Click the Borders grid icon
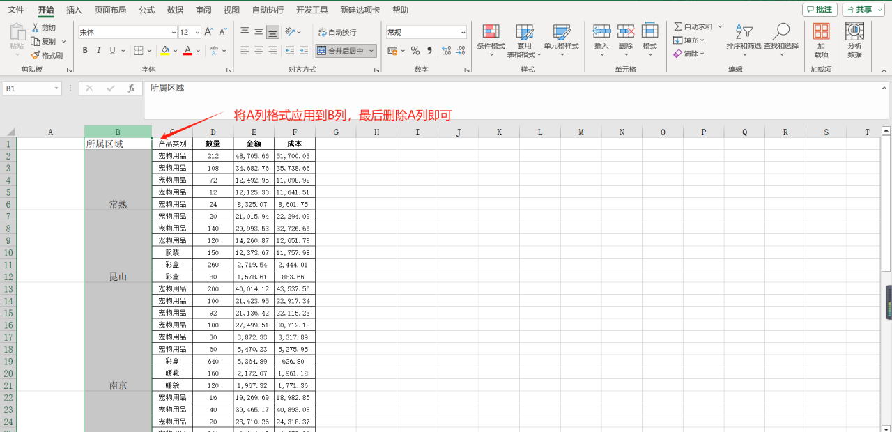Image resolution: width=892 pixels, height=432 pixels. (139, 50)
